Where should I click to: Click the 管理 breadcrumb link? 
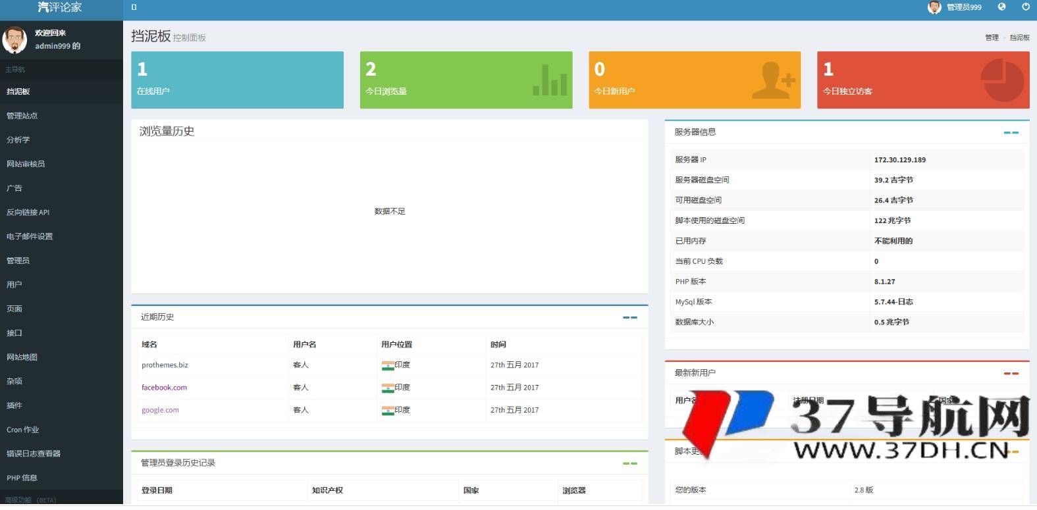tap(992, 38)
